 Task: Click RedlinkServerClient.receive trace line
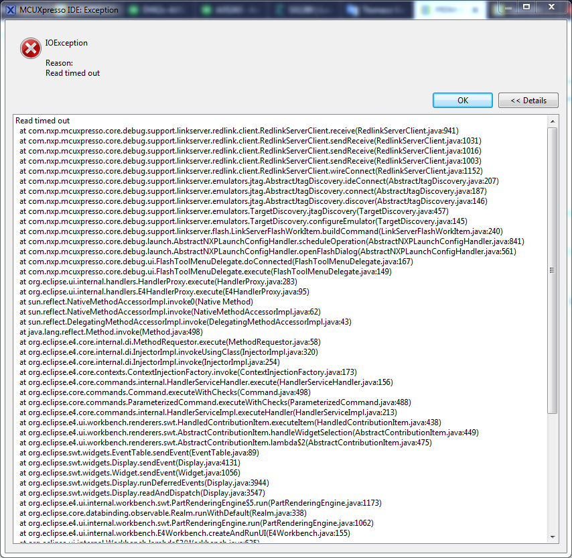click(239, 131)
